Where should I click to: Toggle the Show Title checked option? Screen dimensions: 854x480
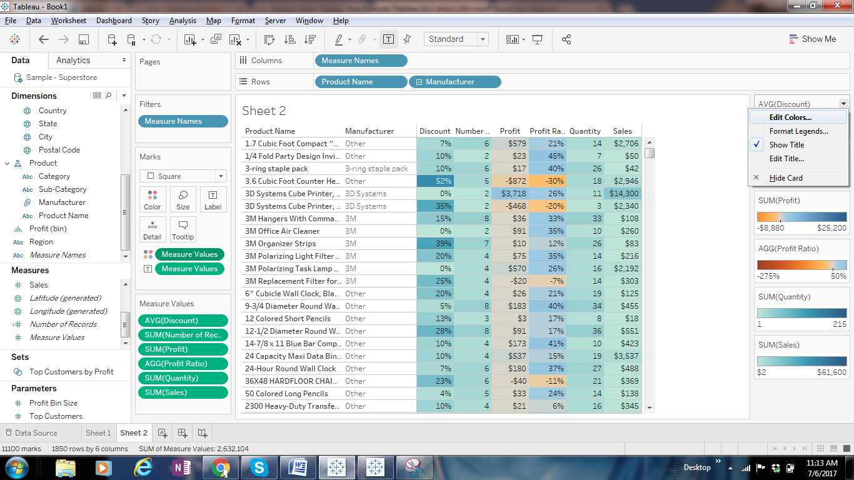pos(786,144)
